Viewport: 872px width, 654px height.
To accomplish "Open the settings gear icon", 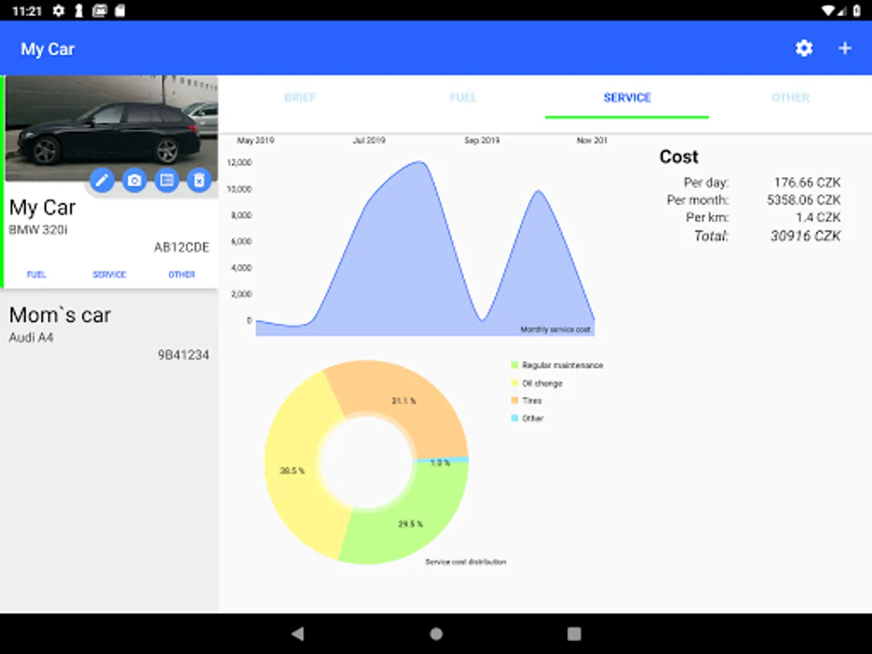I will coord(804,49).
